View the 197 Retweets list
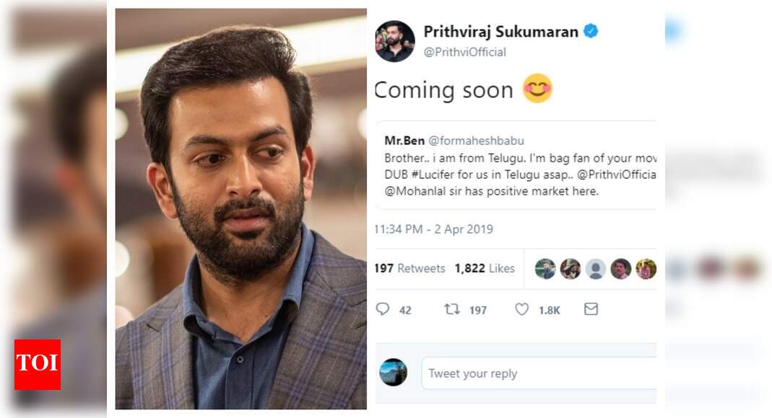772x418 pixels. click(409, 268)
